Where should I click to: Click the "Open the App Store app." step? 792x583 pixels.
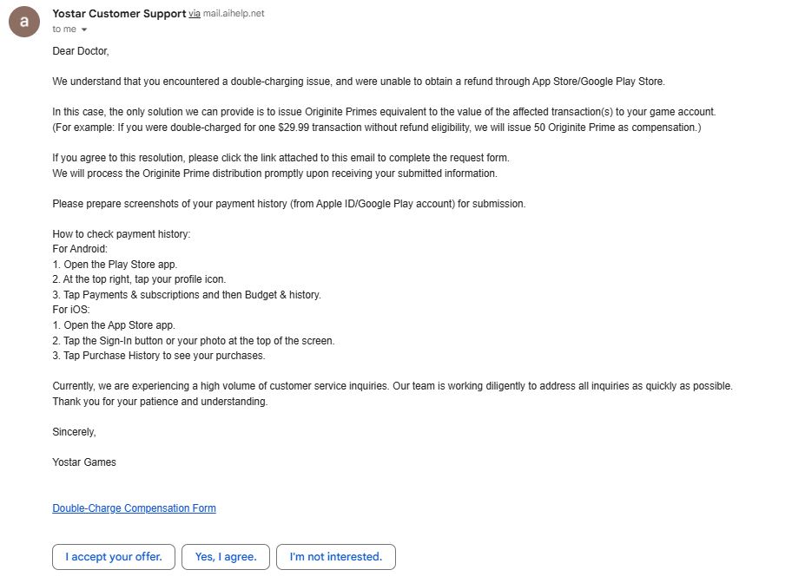113,325
